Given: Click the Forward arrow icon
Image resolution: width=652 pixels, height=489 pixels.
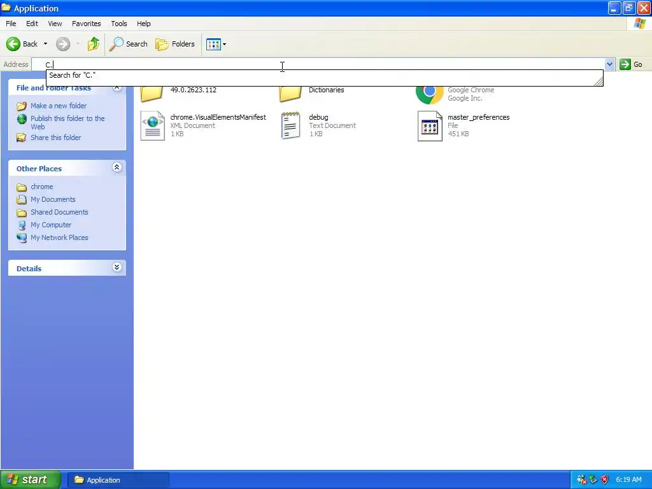Looking at the screenshot, I should [63, 44].
